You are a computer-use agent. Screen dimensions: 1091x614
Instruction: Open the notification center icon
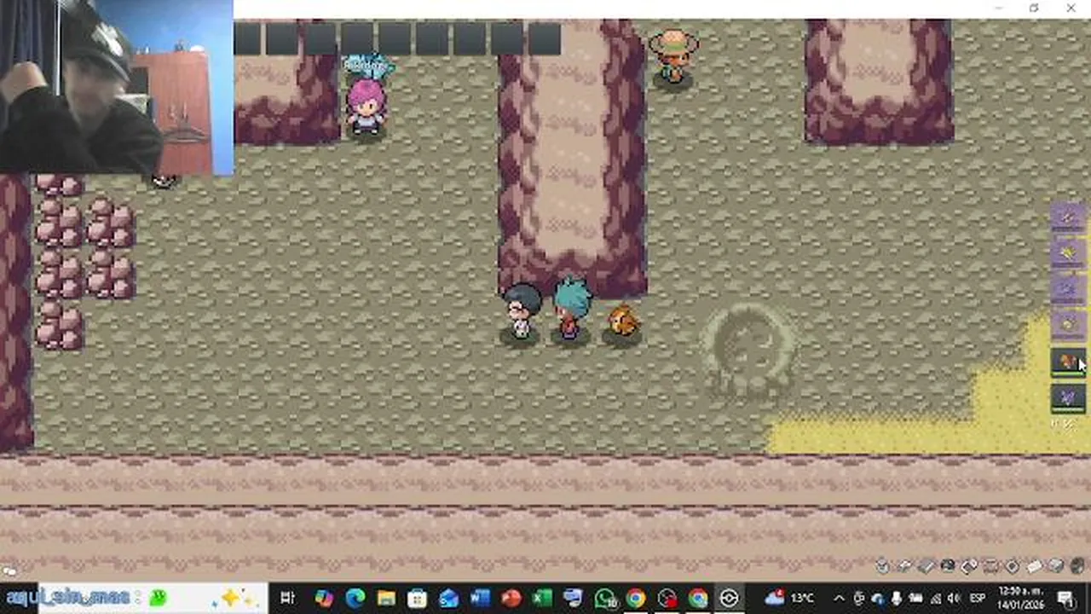tap(1066, 598)
